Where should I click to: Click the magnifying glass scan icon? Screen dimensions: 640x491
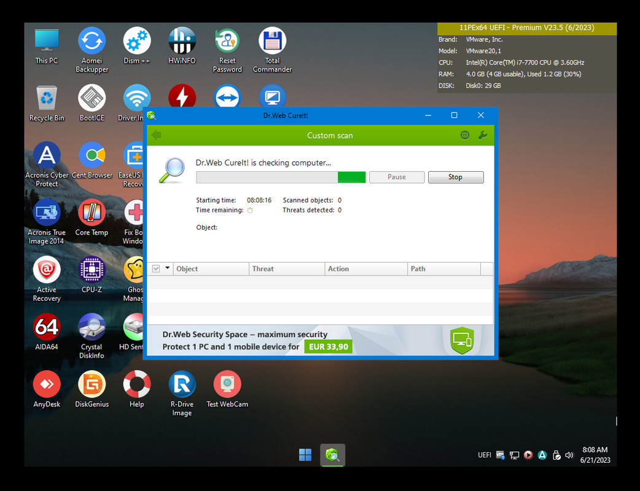[171, 170]
